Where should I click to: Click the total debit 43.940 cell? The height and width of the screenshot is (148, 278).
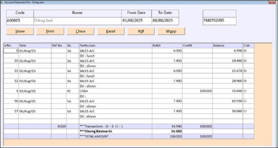click(167, 126)
